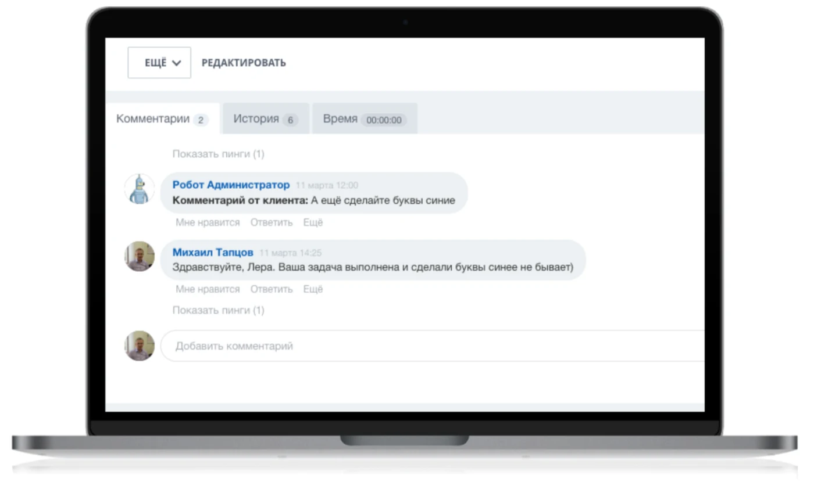Like the Михаил Тапцов comment
Screen dimensions: 814x482
click(208, 289)
